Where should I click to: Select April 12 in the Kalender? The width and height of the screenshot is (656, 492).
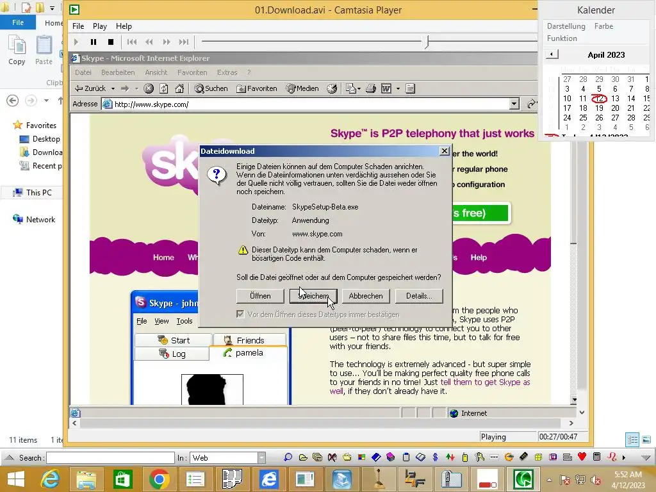tap(599, 98)
